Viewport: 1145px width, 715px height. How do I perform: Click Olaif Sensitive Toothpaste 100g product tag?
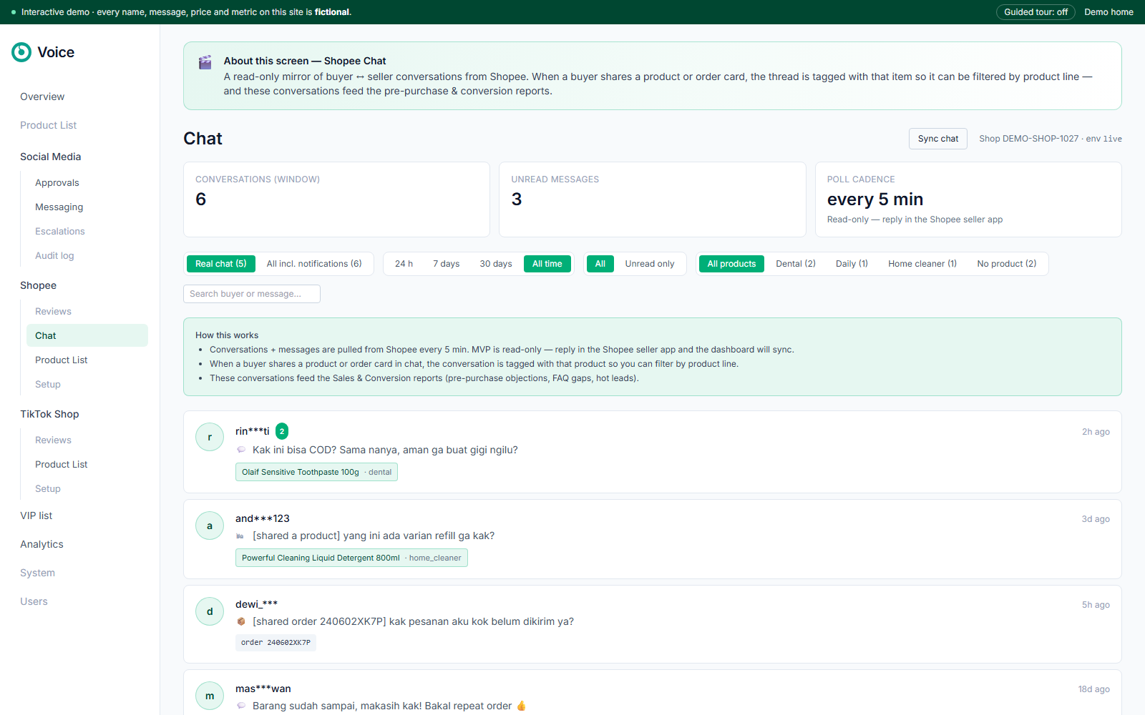tap(316, 472)
